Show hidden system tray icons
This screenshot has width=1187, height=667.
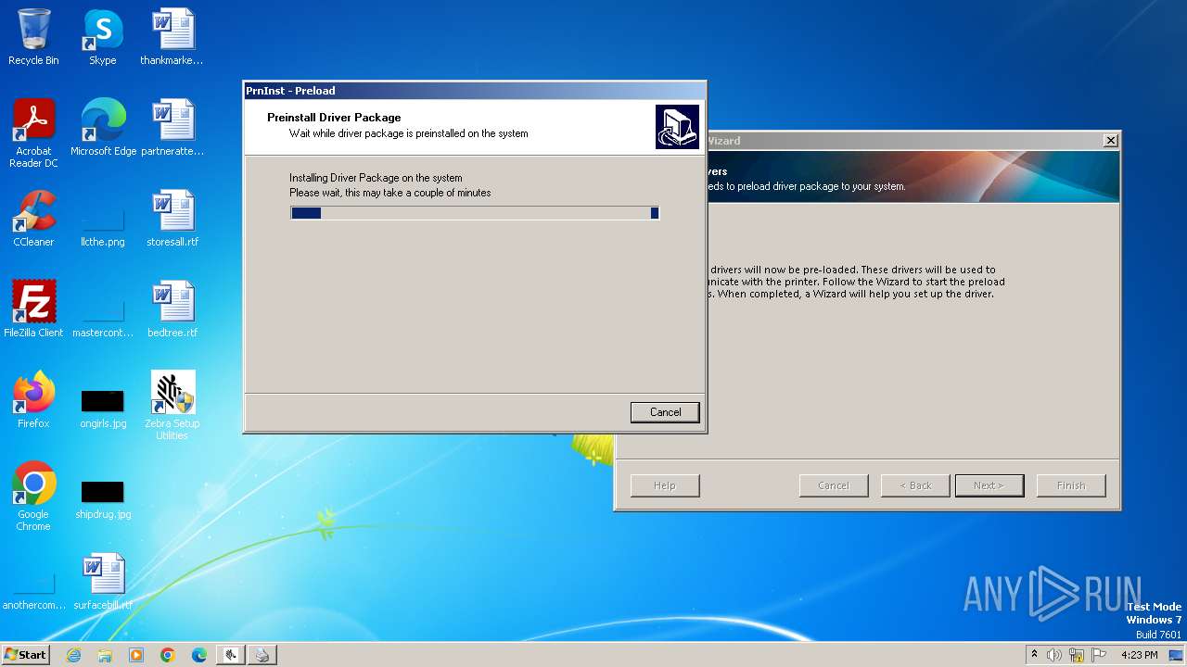(1035, 655)
